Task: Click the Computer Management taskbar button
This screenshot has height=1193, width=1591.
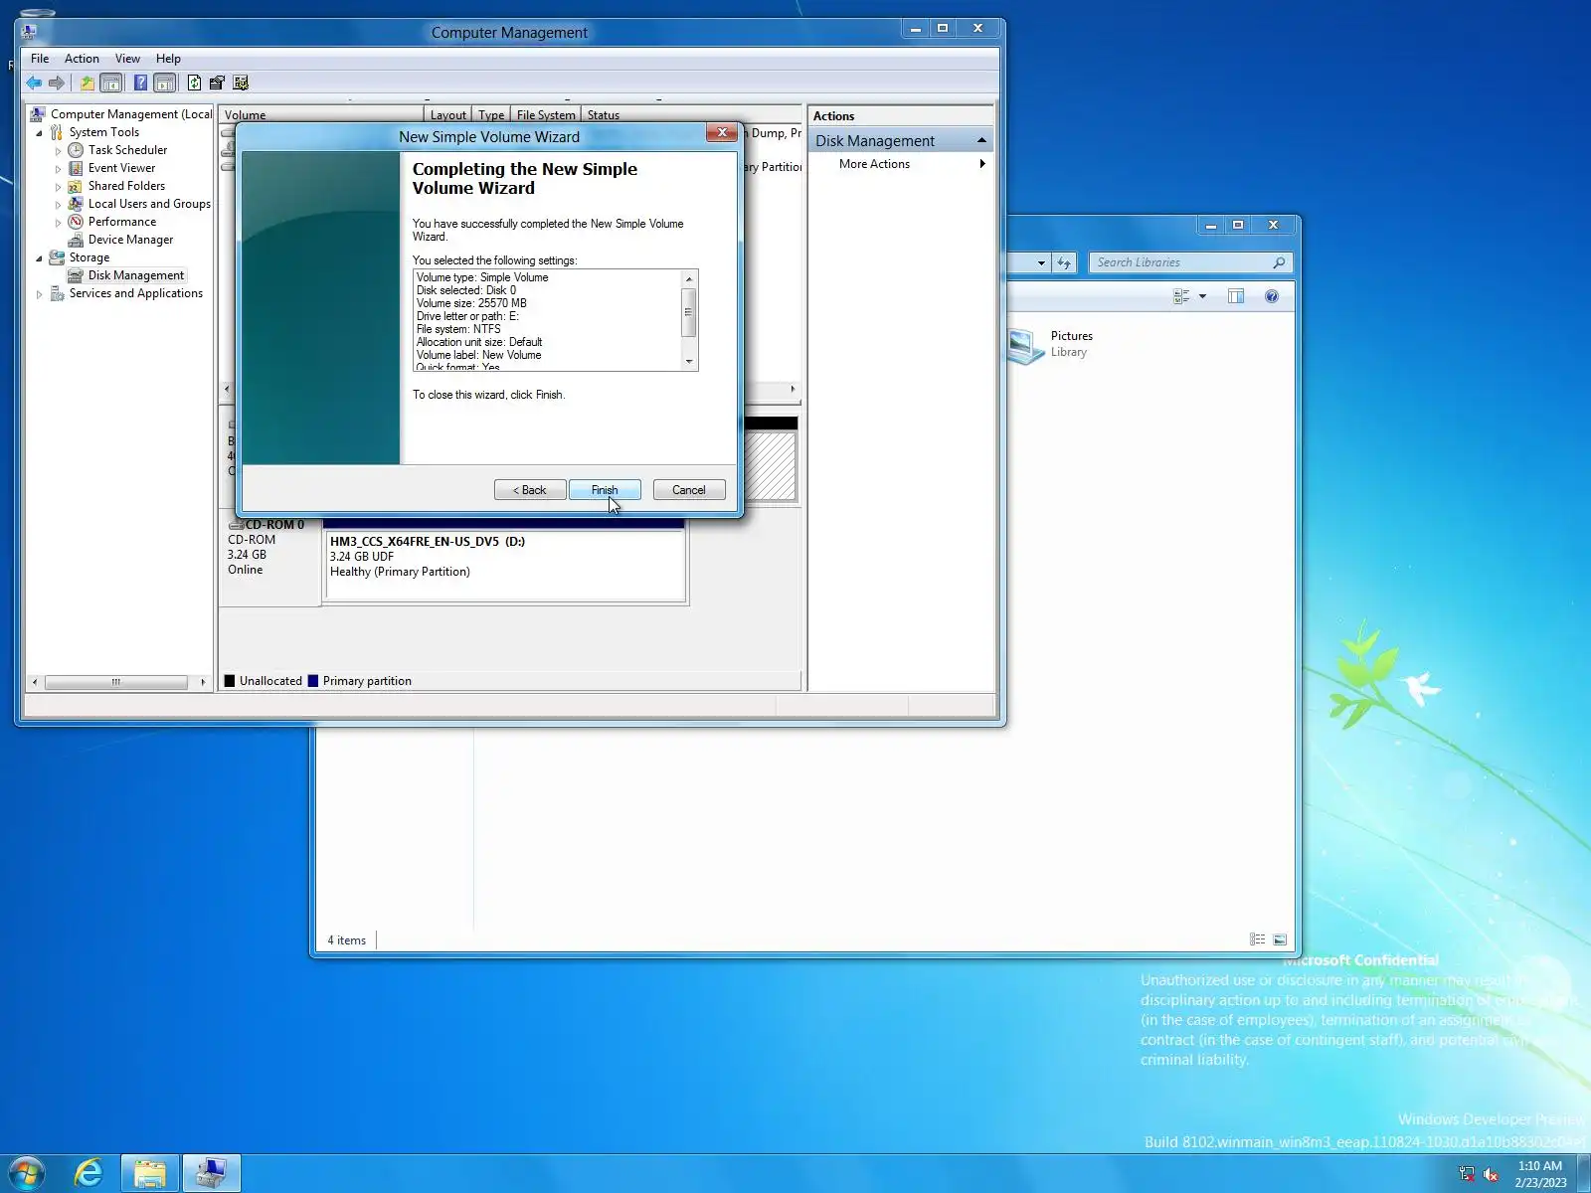Action: (x=211, y=1173)
